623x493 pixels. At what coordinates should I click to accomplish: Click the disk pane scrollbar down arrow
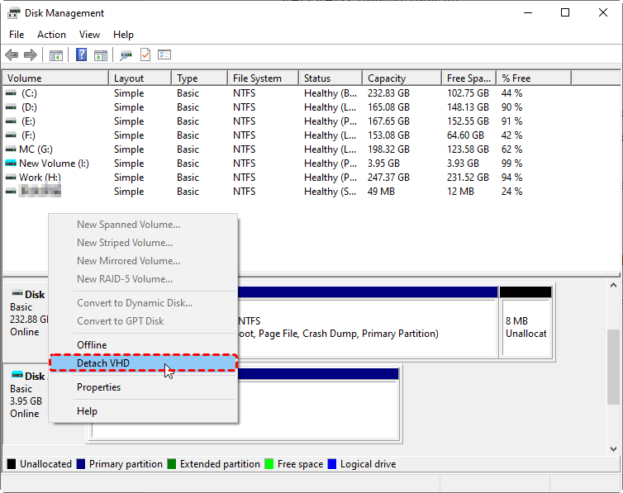614,448
